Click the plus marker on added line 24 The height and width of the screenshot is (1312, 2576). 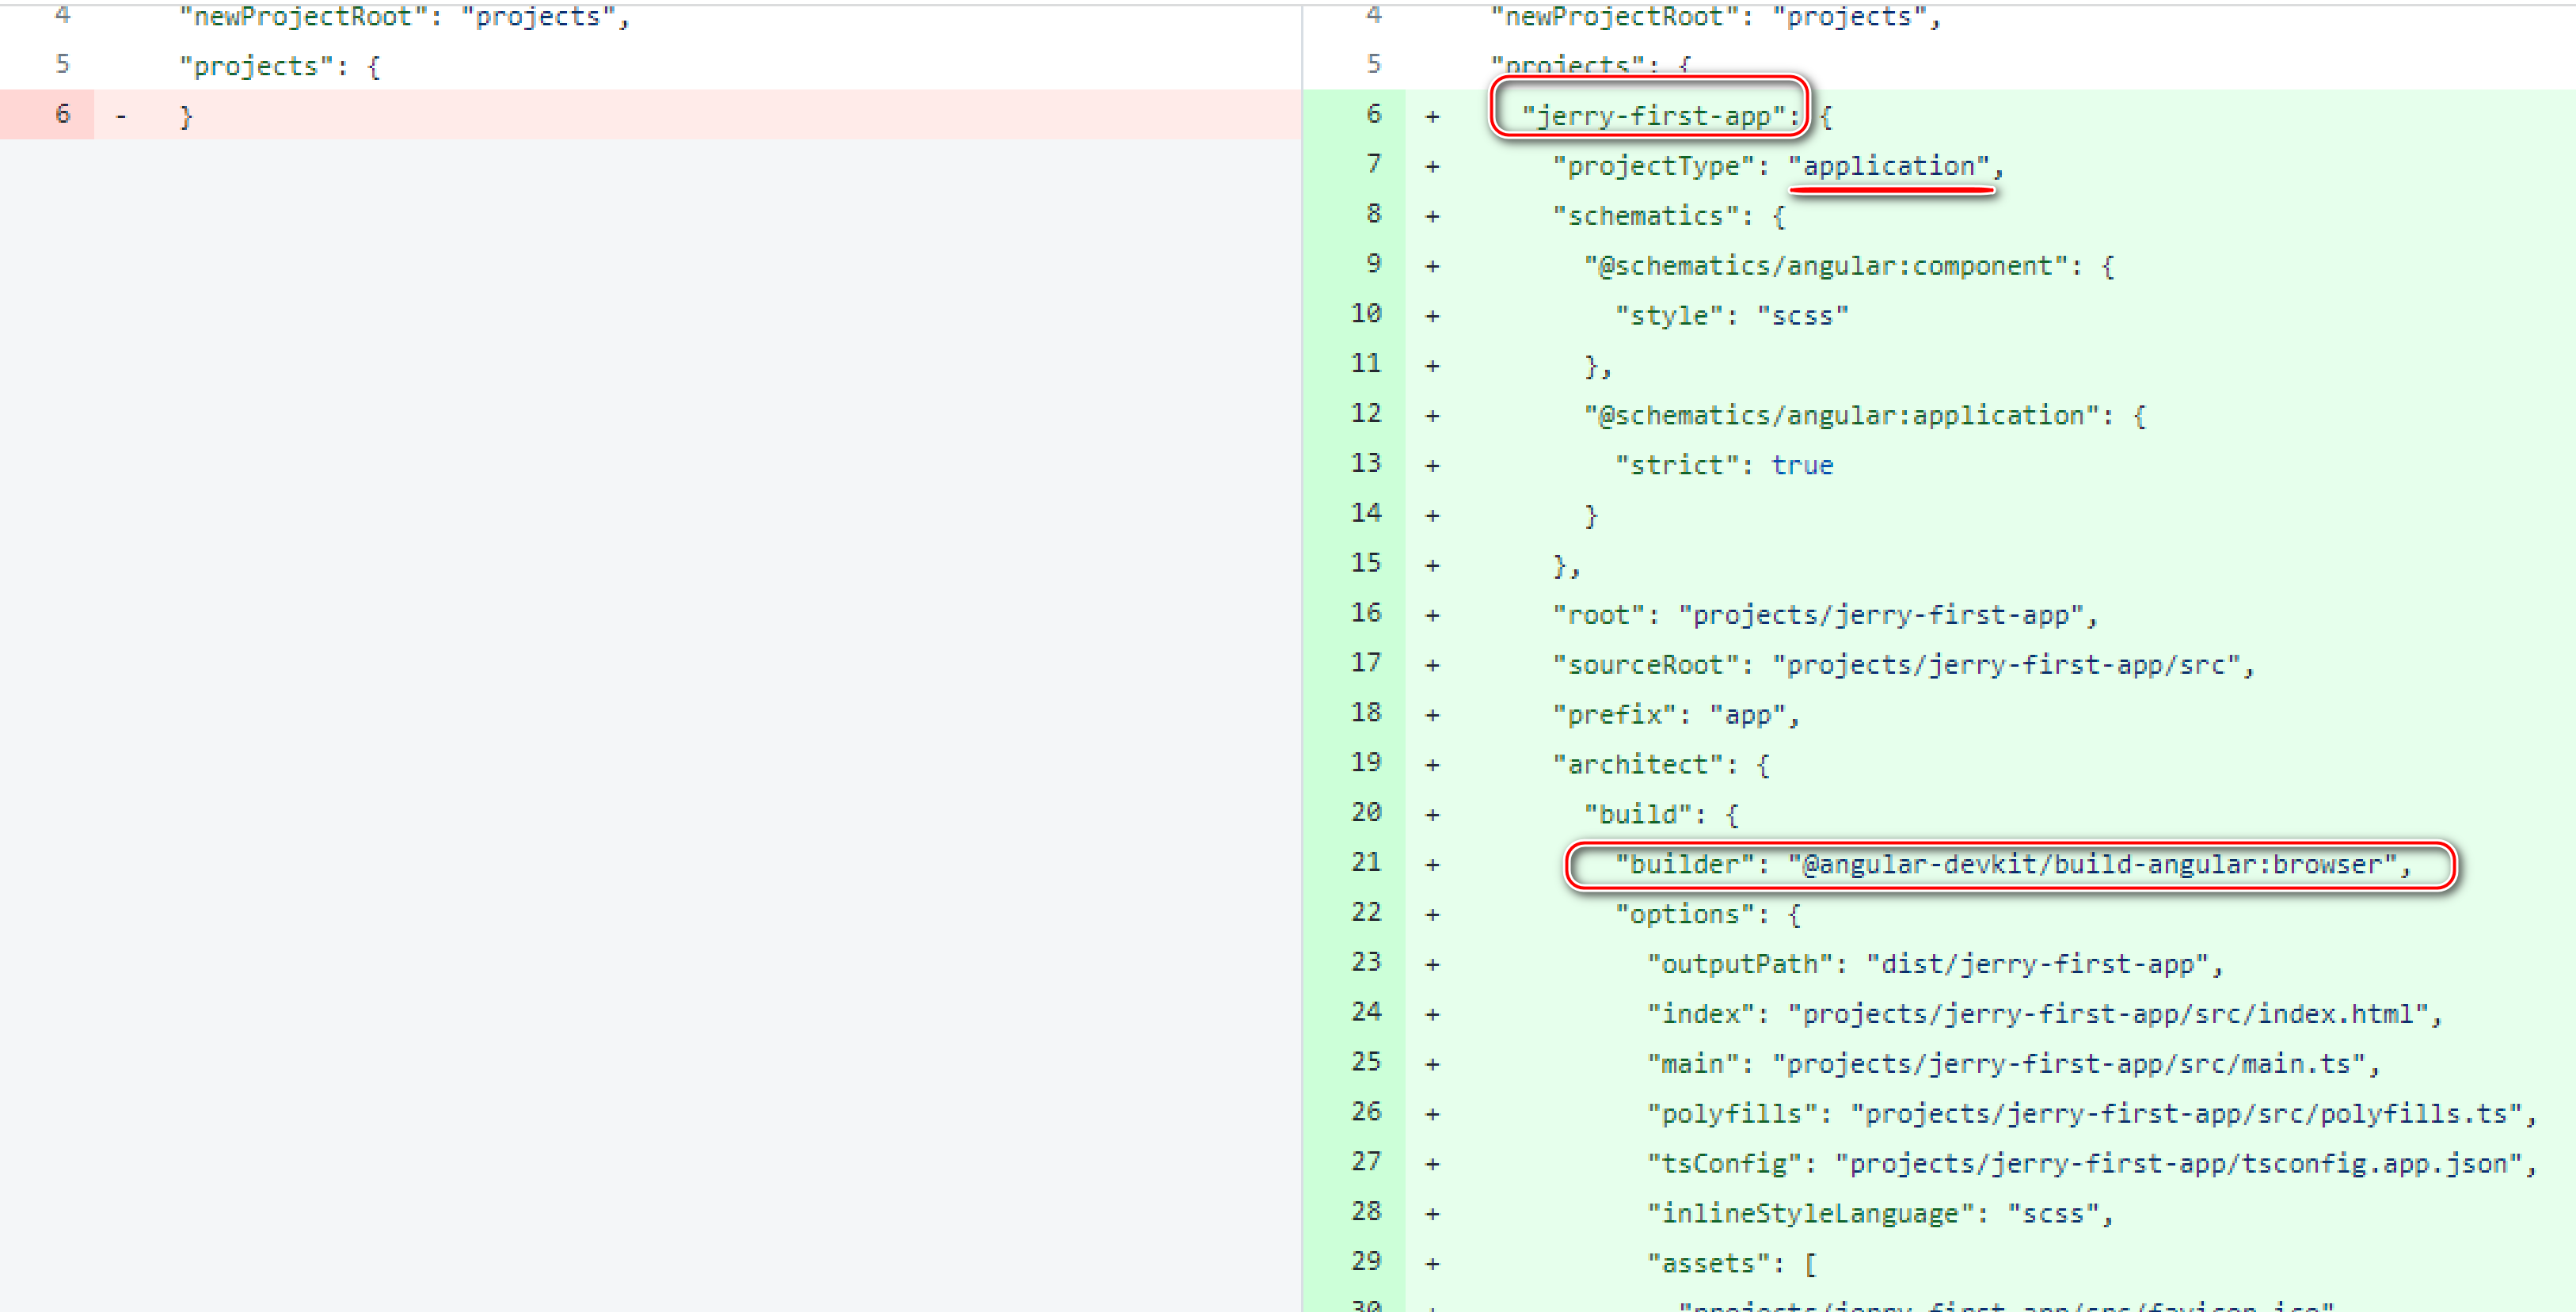[1432, 1014]
